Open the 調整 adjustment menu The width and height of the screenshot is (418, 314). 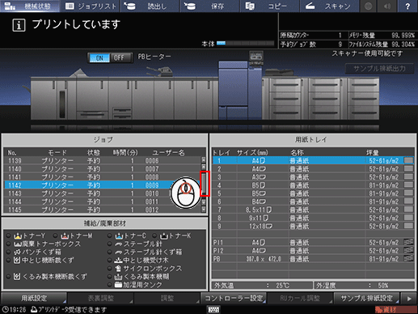pos(167,299)
